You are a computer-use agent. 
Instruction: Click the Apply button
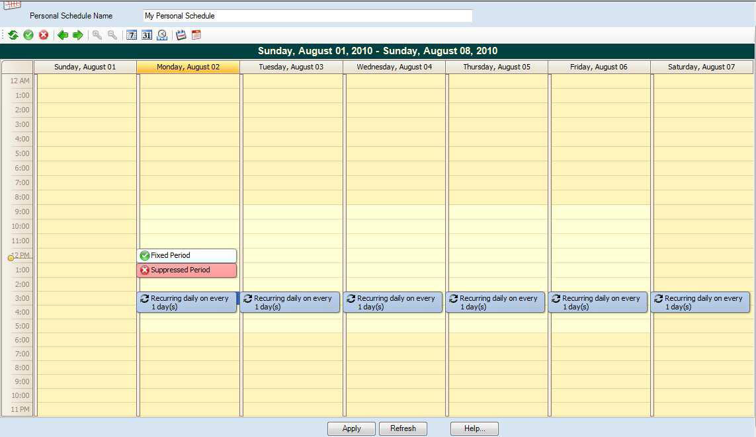pyautogui.click(x=351, y=428)
